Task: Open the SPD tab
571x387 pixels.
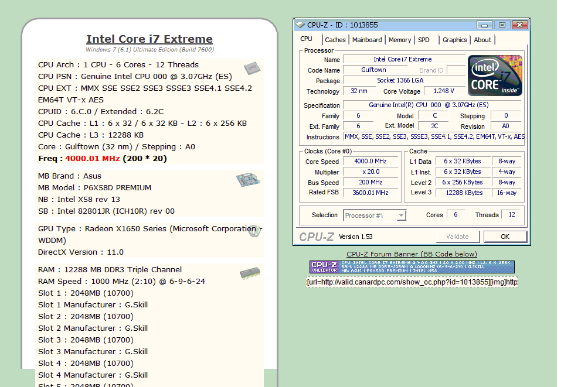Action: click(423, 40)
